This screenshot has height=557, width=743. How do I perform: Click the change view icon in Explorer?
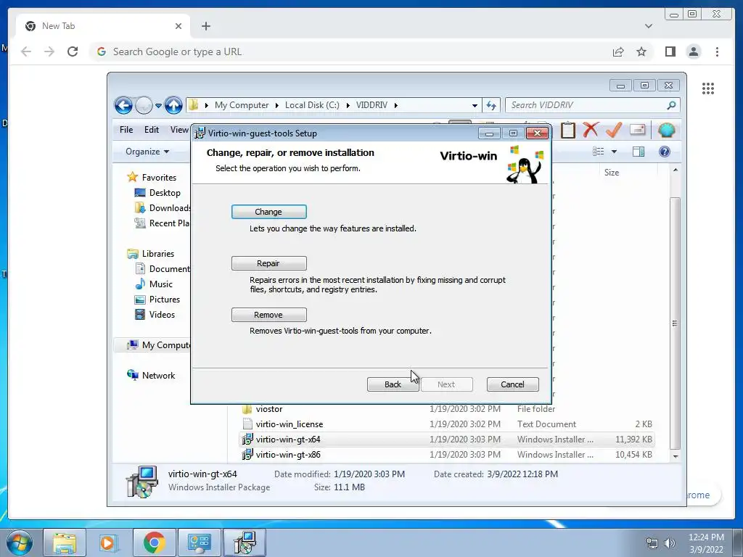click(599, 152)
